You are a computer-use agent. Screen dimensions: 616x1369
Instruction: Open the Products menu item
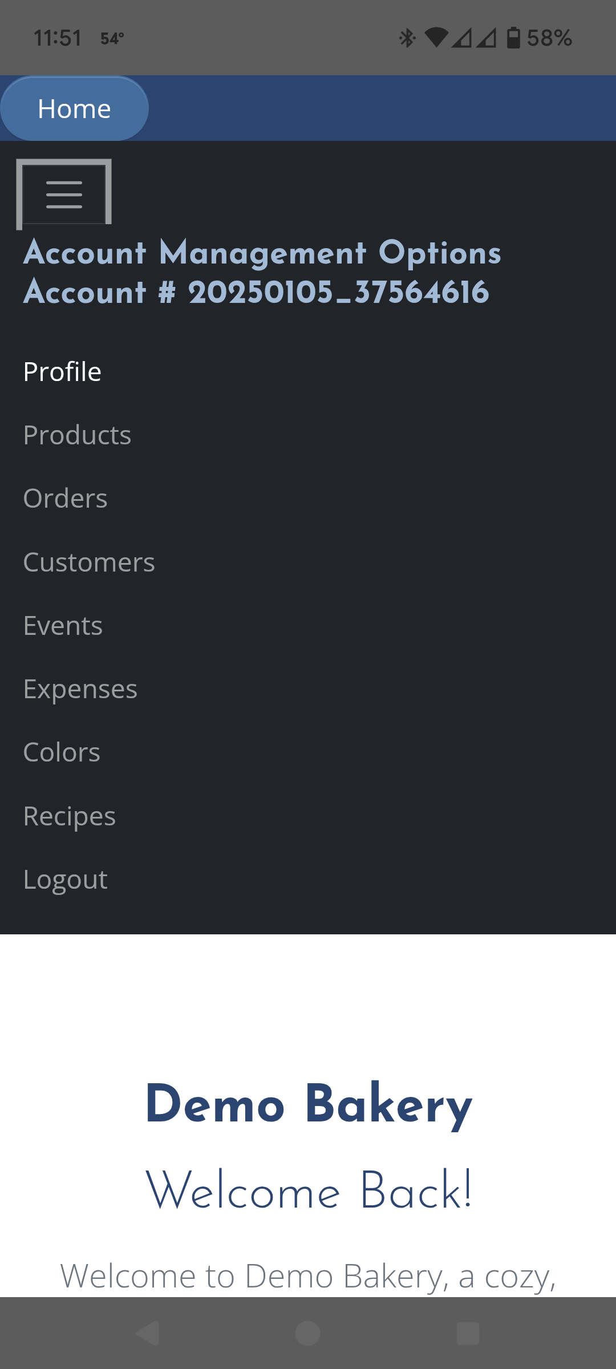pos(77,435)
